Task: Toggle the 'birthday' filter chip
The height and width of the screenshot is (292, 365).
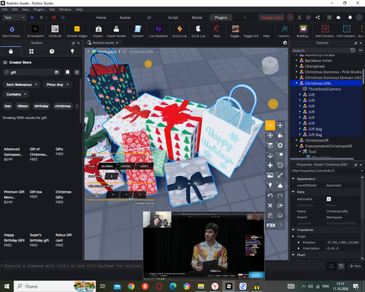Action: click(x=42, y=106)
